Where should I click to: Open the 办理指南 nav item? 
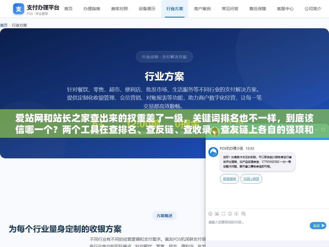pyautogui.click(x=92, y=9)
